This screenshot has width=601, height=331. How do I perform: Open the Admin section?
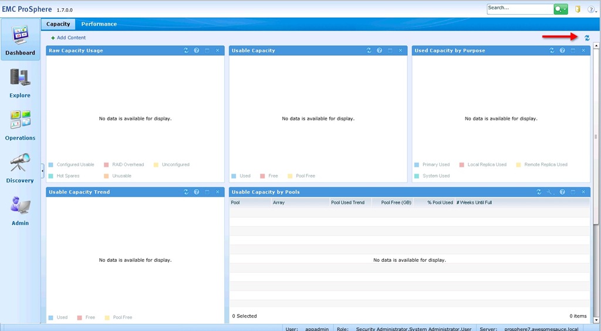[20, 210]
